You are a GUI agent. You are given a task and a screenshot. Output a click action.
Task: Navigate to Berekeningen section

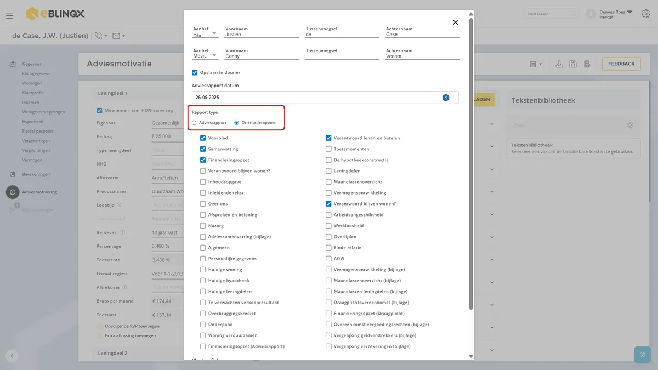tap(36, 174)
